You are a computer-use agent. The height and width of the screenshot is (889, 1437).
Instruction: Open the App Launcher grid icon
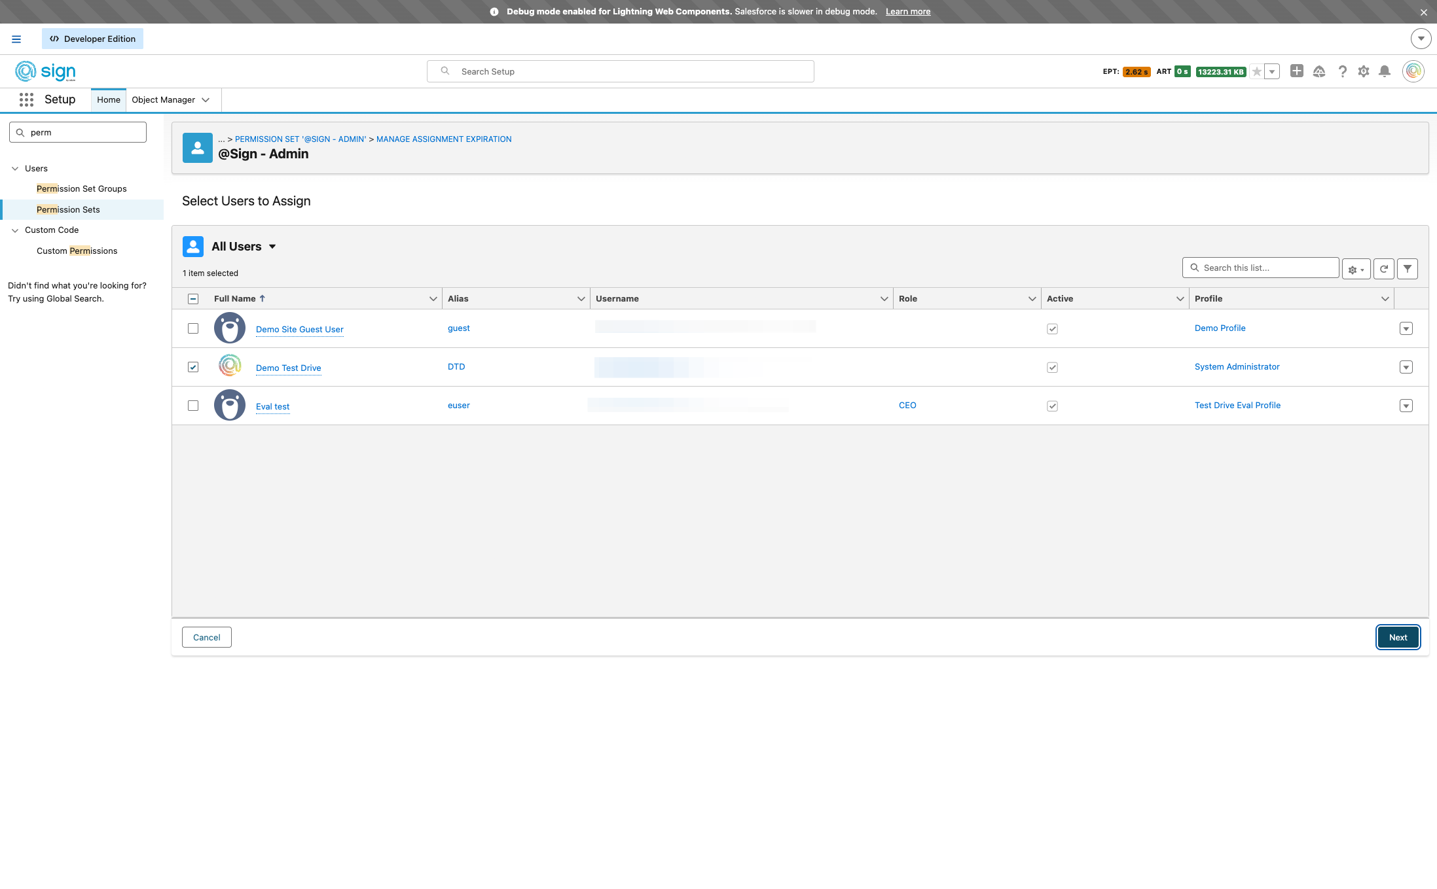pos(26,99)
